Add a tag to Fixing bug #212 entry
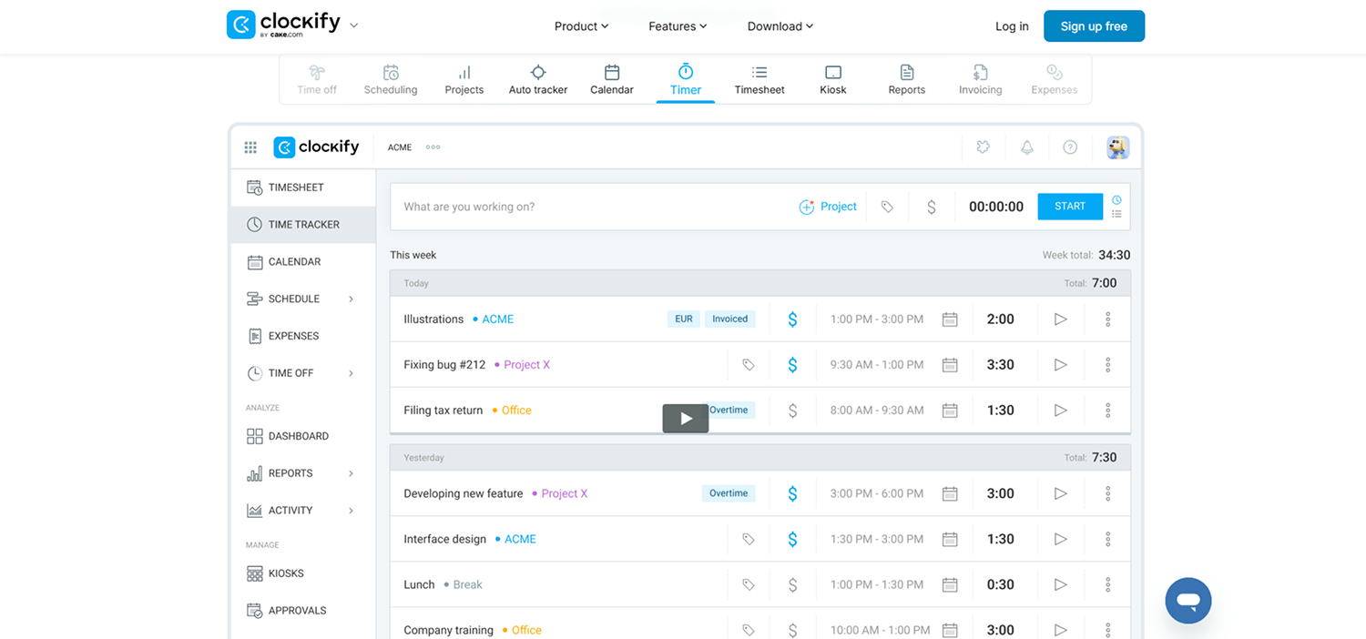This screenshot has height=639, width=1366. click(x=749, y=365)
